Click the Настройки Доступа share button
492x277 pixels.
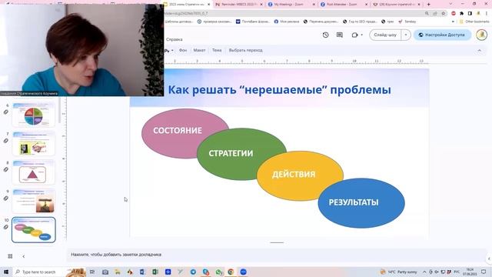pyautogui.click(x=442, y=35)
